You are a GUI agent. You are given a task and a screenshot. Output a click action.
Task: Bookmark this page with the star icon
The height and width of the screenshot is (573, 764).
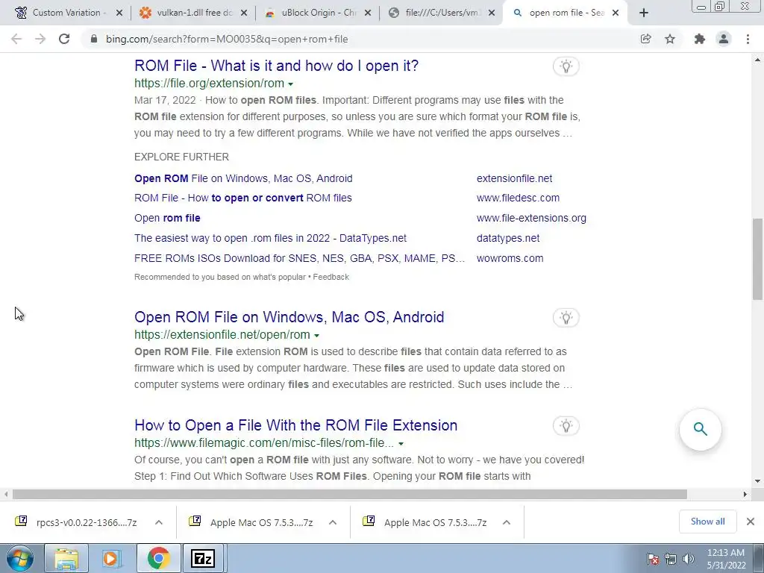[x=670, y=39]
